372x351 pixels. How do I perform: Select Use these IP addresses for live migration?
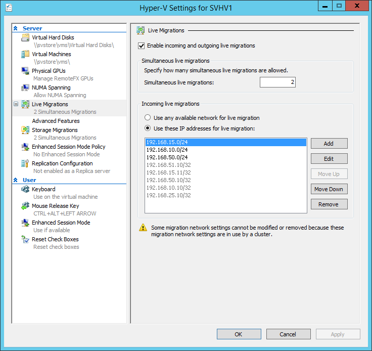[148, 128]
